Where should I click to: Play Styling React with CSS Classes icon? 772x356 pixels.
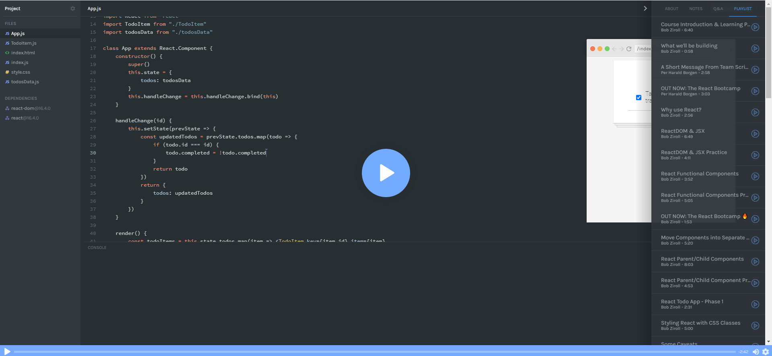[x=756, y=325]
